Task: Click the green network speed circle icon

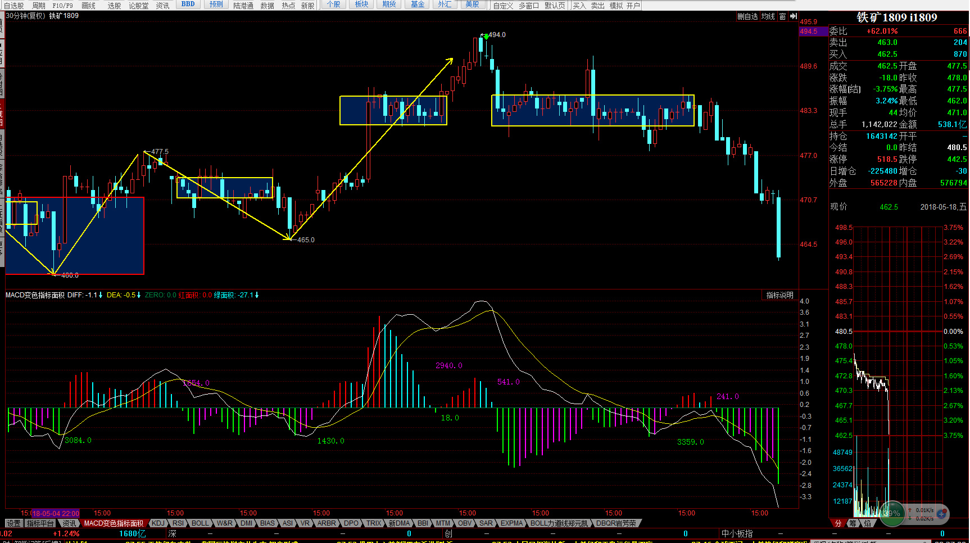Action: coord(892,513)
